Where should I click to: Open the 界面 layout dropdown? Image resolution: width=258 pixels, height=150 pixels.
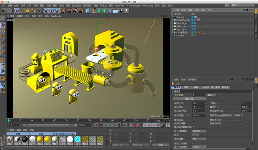click(243, 6)
